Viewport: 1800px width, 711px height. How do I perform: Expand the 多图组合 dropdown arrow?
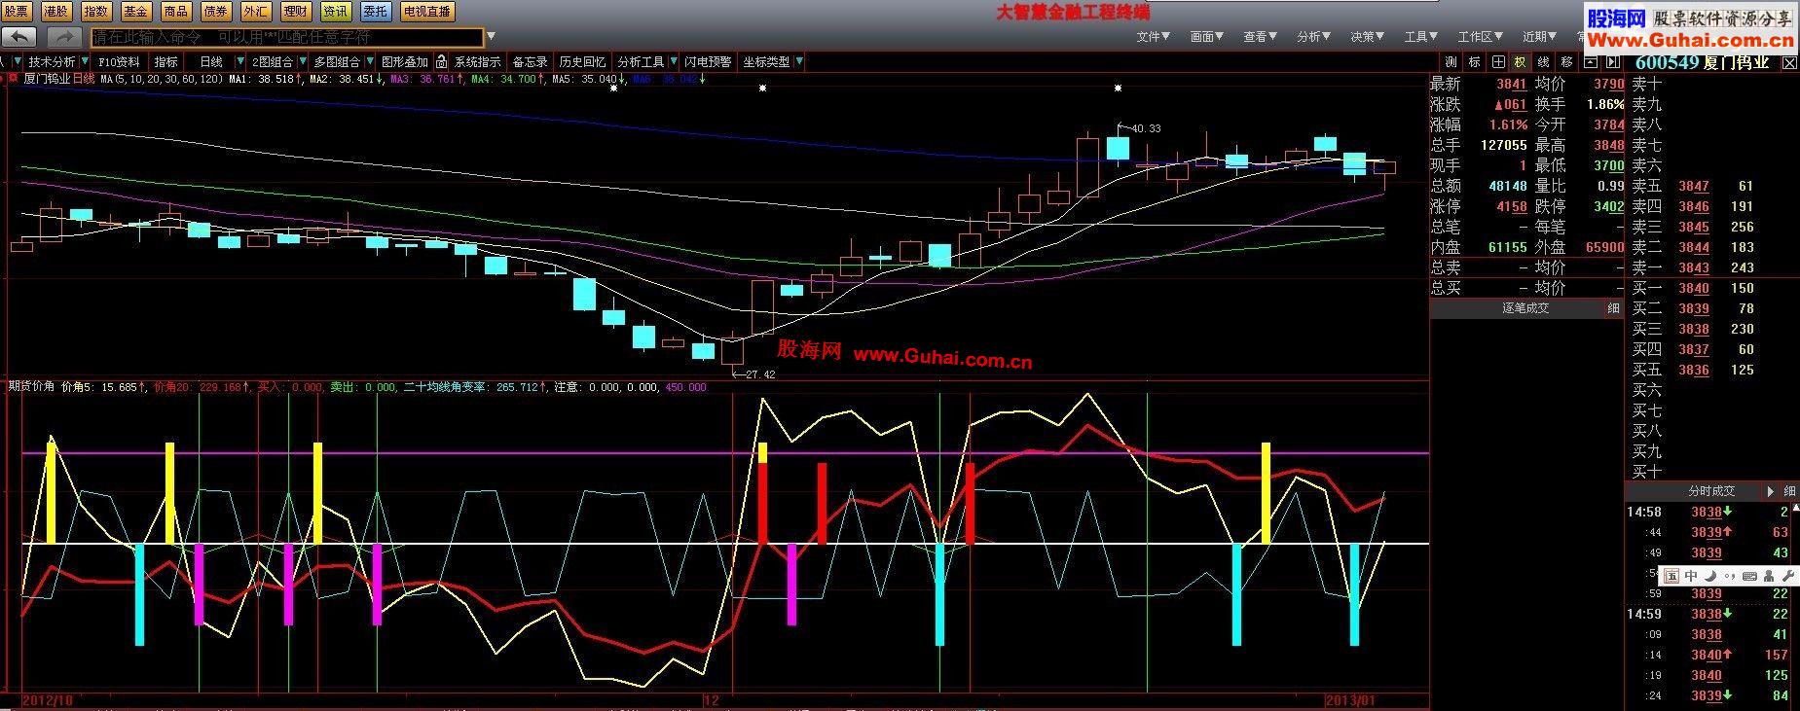pyautogui.click(x=370, y=61)
